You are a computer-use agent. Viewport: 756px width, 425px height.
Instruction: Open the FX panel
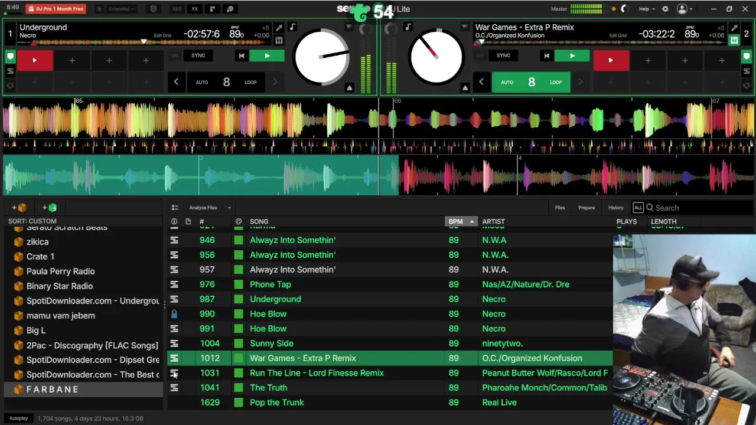(x=194, y=9)
